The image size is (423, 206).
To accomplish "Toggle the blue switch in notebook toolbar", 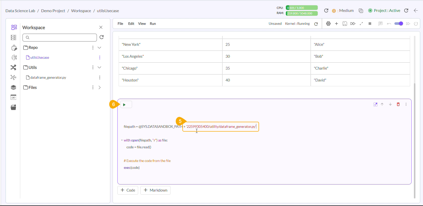I will [x=398, y=24].
